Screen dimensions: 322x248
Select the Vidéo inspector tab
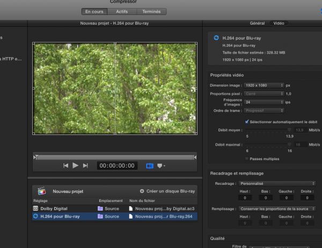[x=279, y=23]
